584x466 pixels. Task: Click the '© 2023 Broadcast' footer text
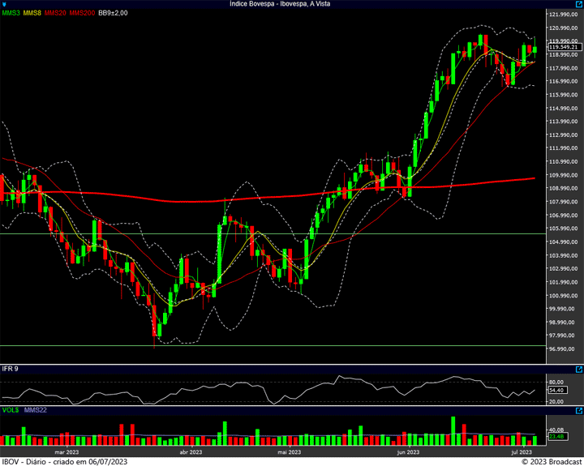pyautogui.click(x=550, y=461)
